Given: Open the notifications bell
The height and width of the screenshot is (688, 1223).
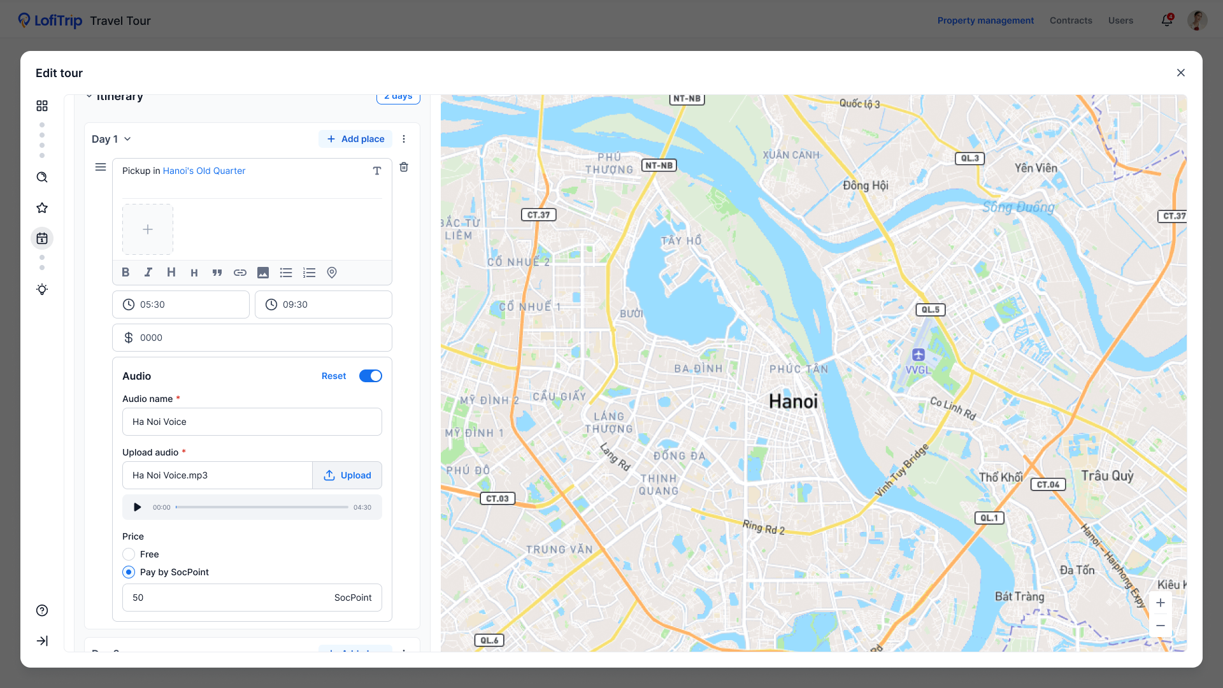Looking at the screenshot, I should (1167, 20).
